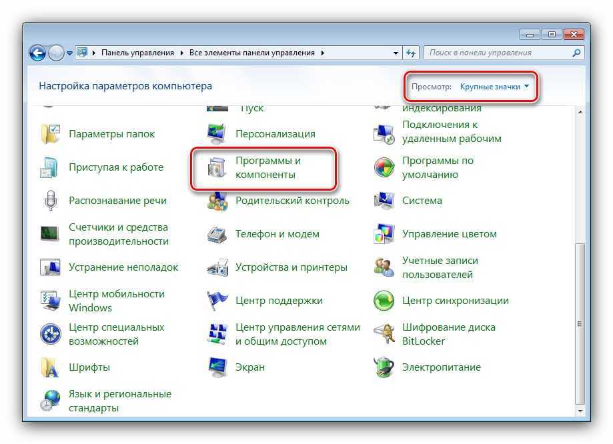Click the Parental Controls icon
613x444 pixels.
(217, 201)
